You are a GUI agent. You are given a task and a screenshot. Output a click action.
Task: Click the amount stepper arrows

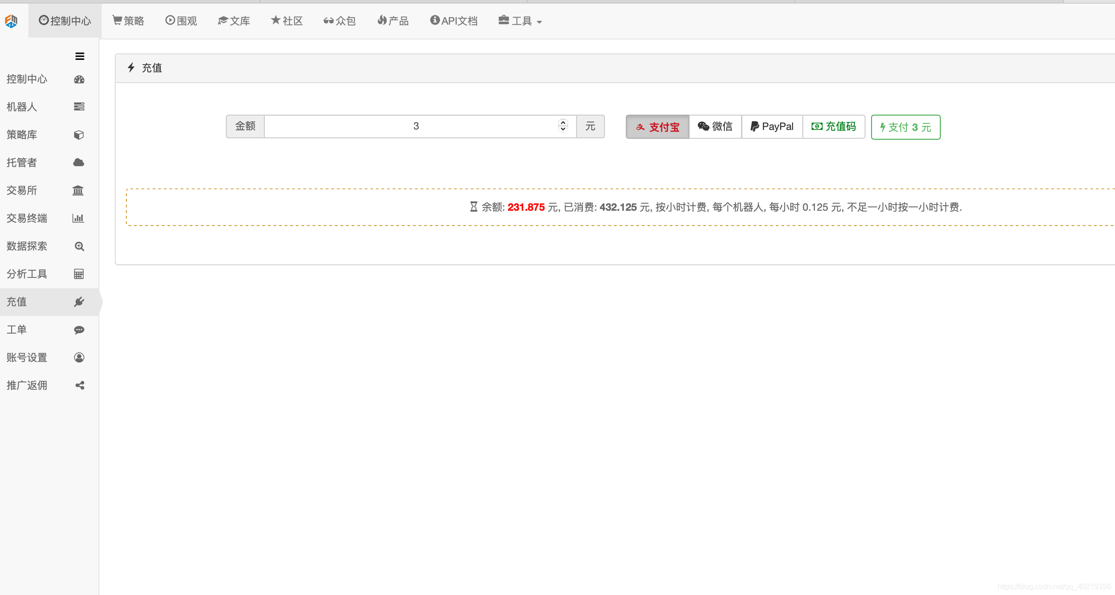coord(563,126)
